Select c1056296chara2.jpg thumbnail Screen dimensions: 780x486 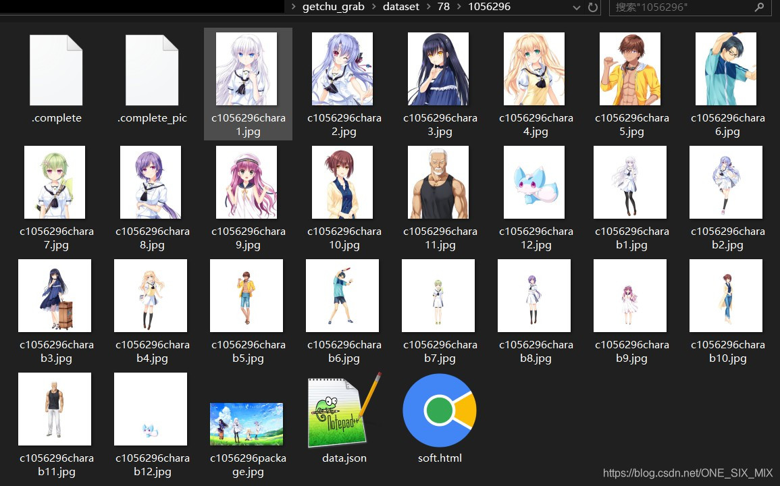tap(342, 69)
